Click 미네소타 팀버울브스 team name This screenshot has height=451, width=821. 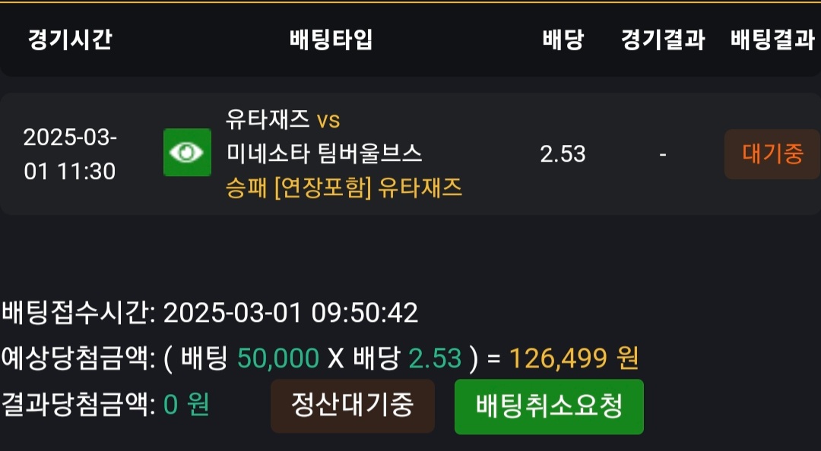click(x=324, y=153)
